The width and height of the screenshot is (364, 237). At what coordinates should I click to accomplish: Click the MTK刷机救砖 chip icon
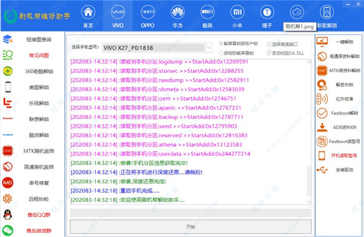pyautogui.click(x=7, y=151)
